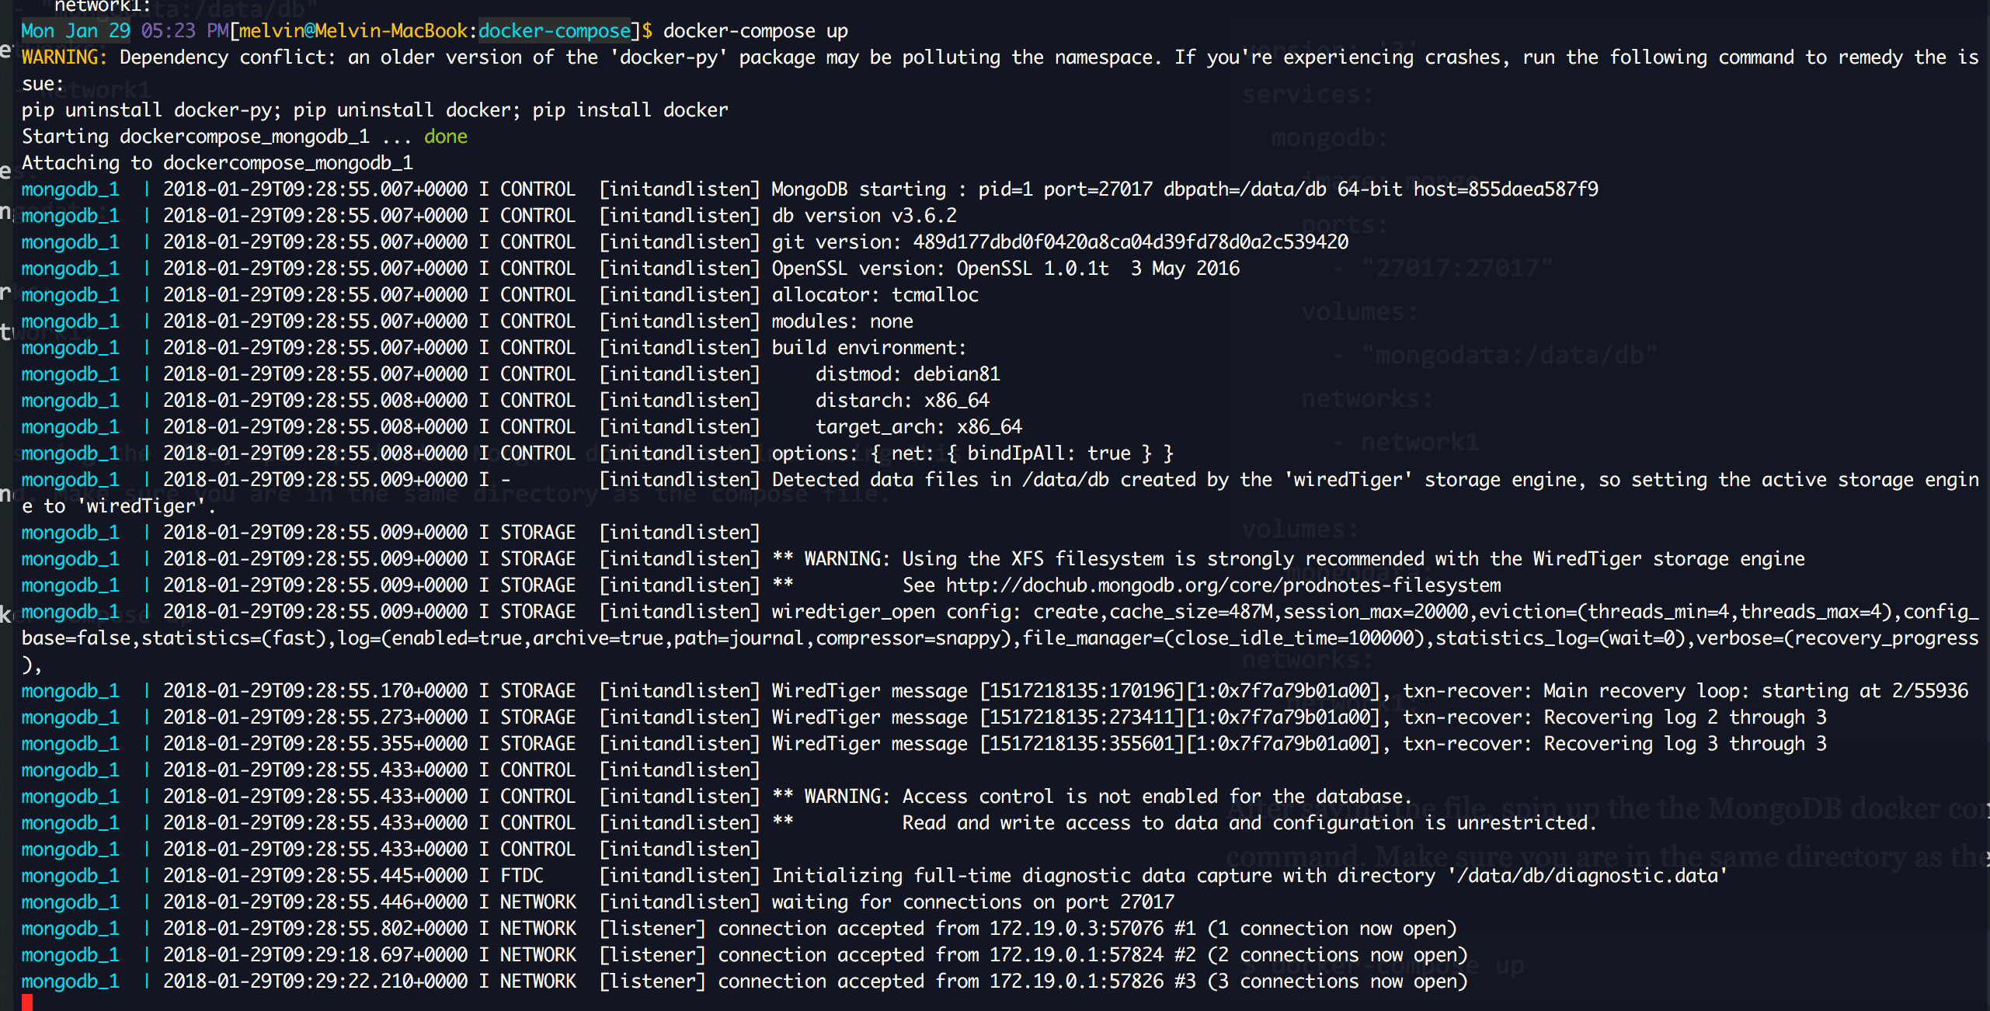Click the yellow 'WARNING:' dependency conflict label

pos(64,57)
